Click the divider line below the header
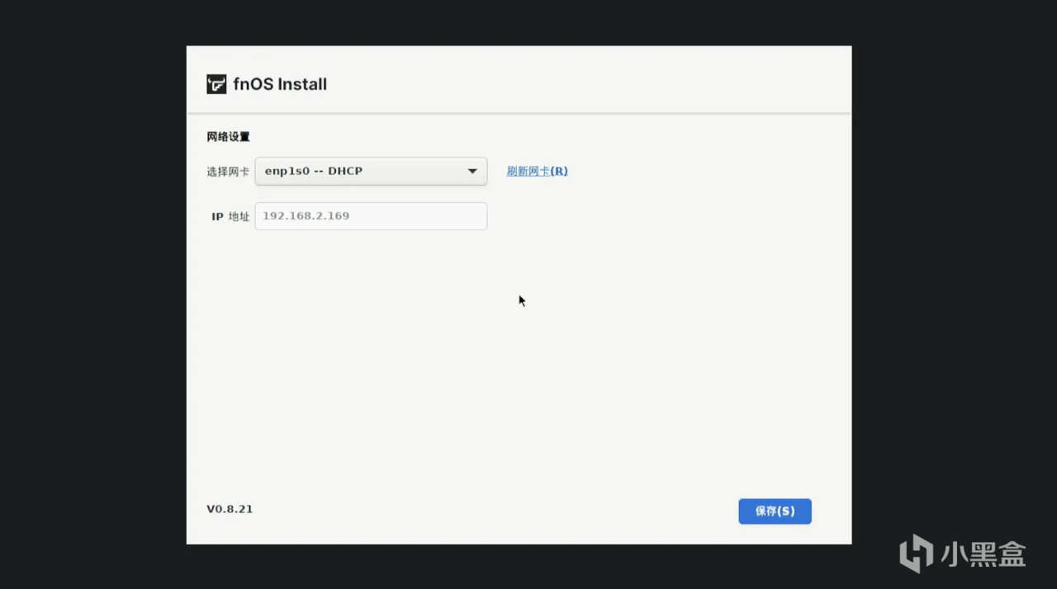1057x589 pixels. tap(519, 113)
